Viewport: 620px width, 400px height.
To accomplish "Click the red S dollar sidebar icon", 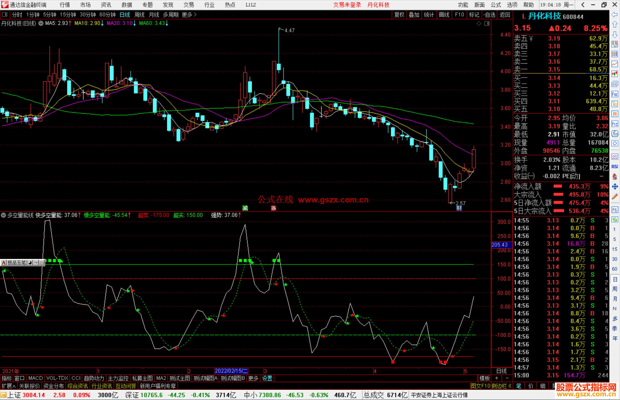I will pos(615,177).
